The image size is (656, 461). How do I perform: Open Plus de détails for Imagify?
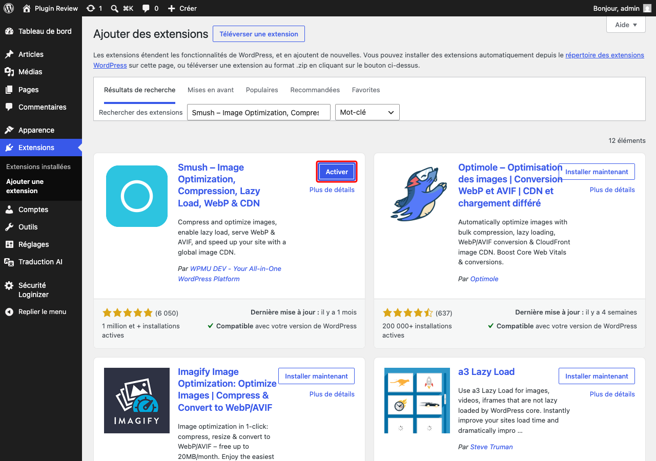click(x=332, y=394)
